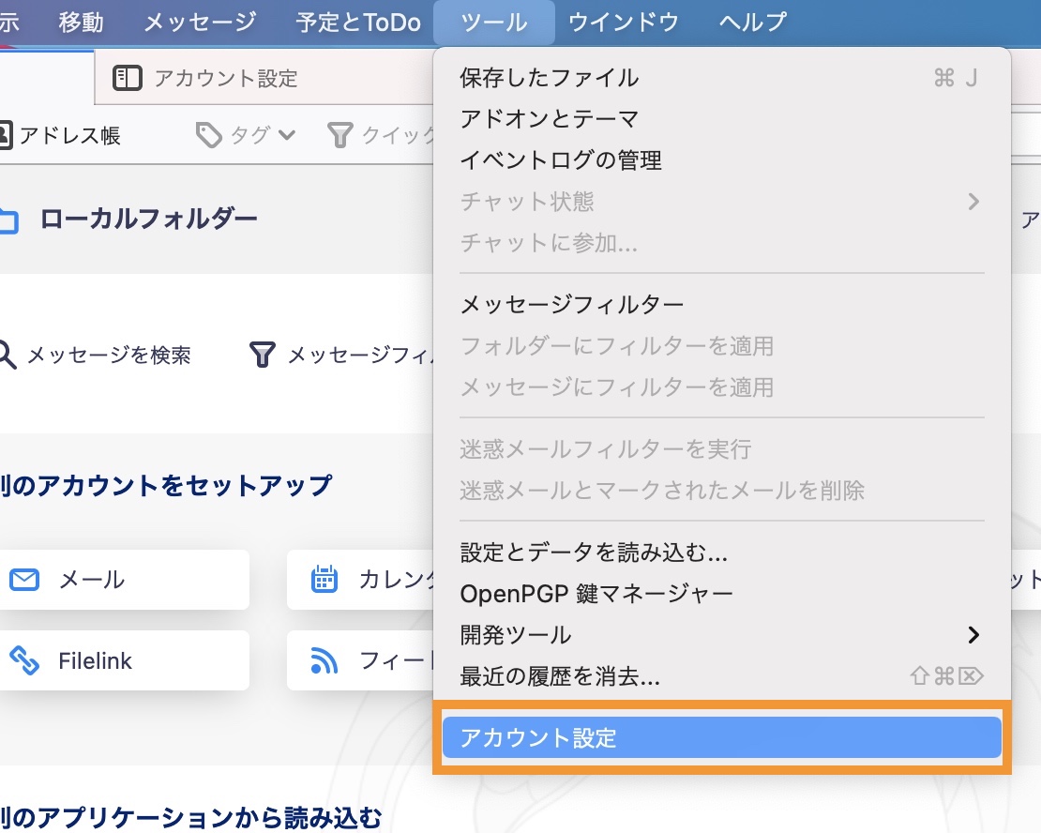1041x833 pixels.
Task: Click the message search magnifier icon
Action: tap(8, 355)
